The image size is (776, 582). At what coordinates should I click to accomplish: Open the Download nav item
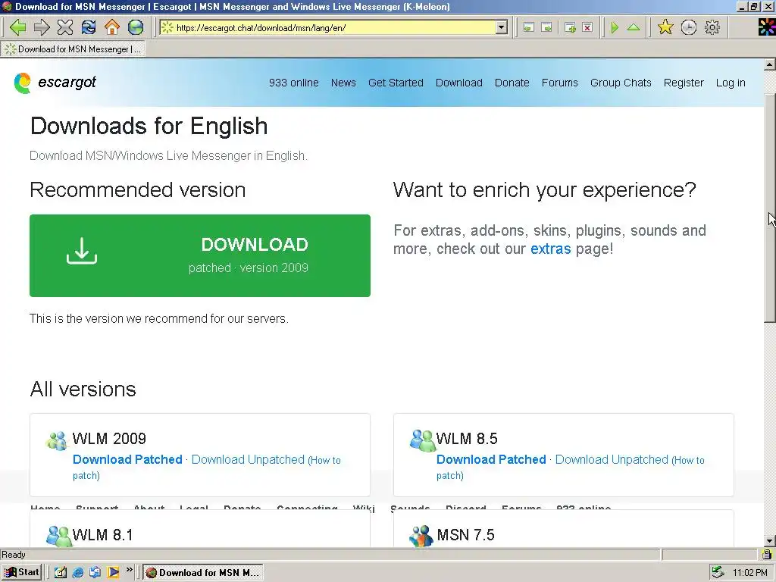point(459,83)
